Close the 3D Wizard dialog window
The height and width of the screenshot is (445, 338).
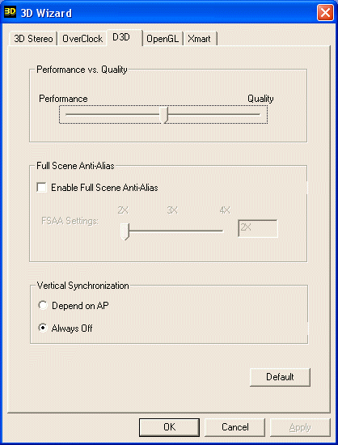click(x=325, y=13)
